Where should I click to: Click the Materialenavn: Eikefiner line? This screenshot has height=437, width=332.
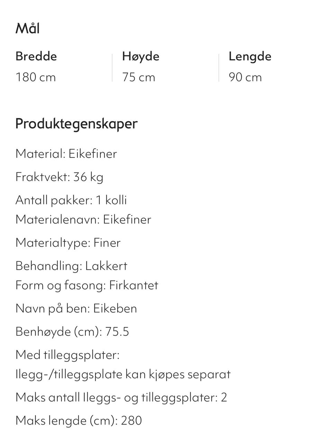tap(83, 219)
